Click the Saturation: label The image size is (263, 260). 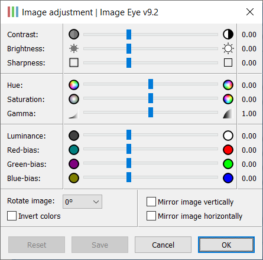26,99
